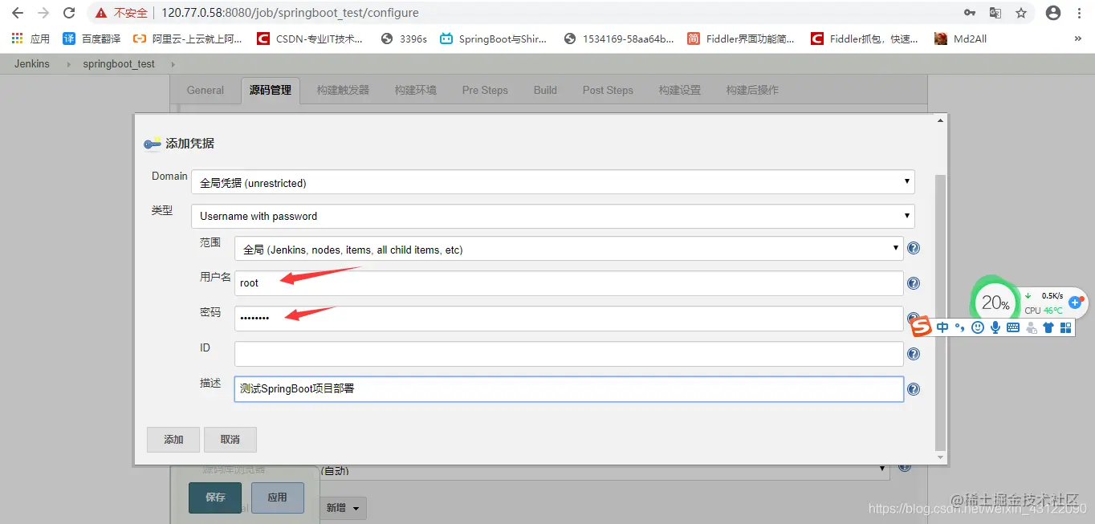Click the blue plus accelerator icon
This screenshot has height=524, width=1095.
point(1076,303)
